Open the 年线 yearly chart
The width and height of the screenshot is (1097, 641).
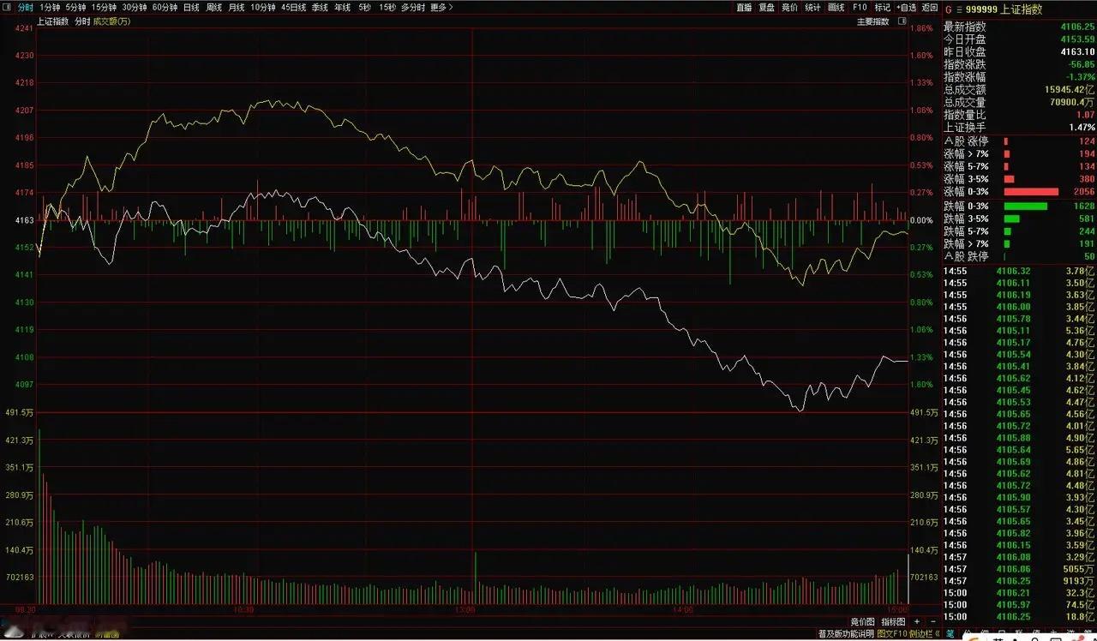(x=342, y=7)
